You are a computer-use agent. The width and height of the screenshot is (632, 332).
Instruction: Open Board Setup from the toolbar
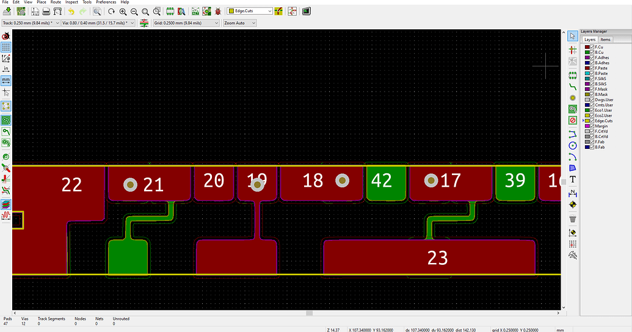pyautogui.click(x=21, y=11)
